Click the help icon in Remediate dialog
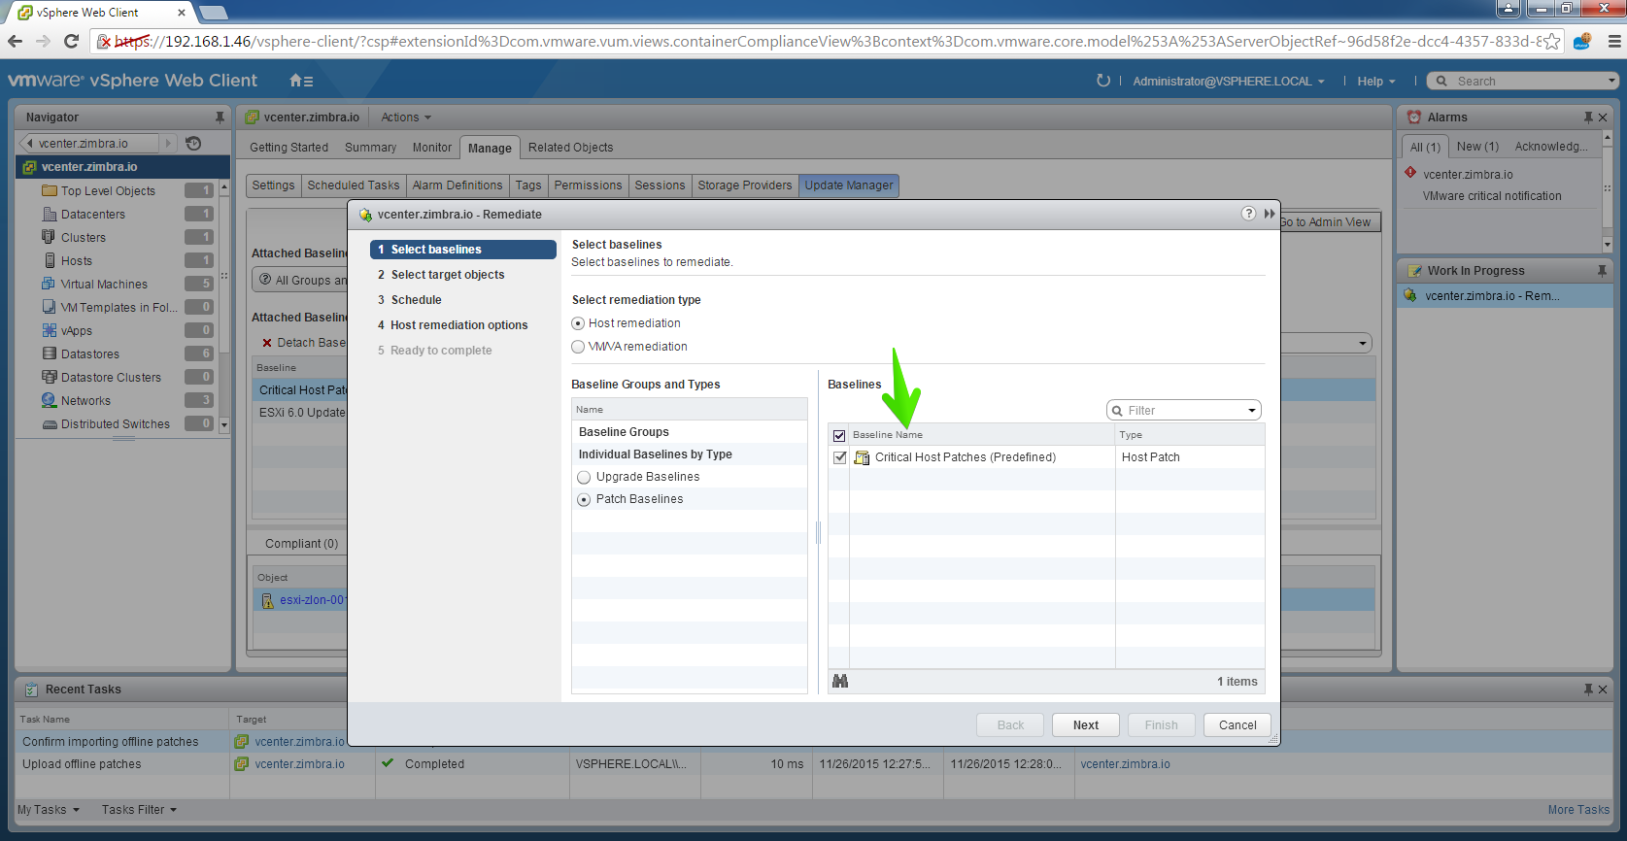The height and width of the screenshot is (841, 1627). 1248,214
